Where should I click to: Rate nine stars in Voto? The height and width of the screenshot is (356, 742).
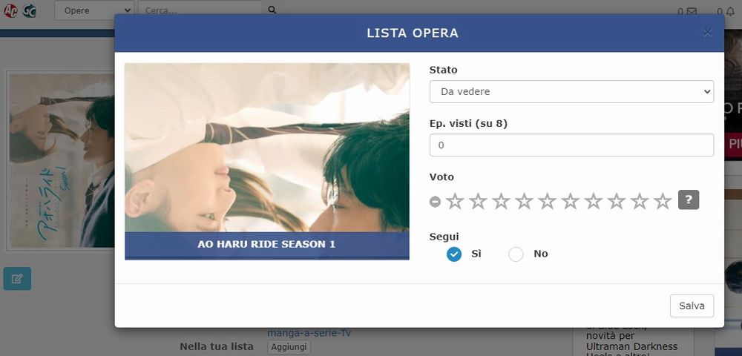coord(640,201)
